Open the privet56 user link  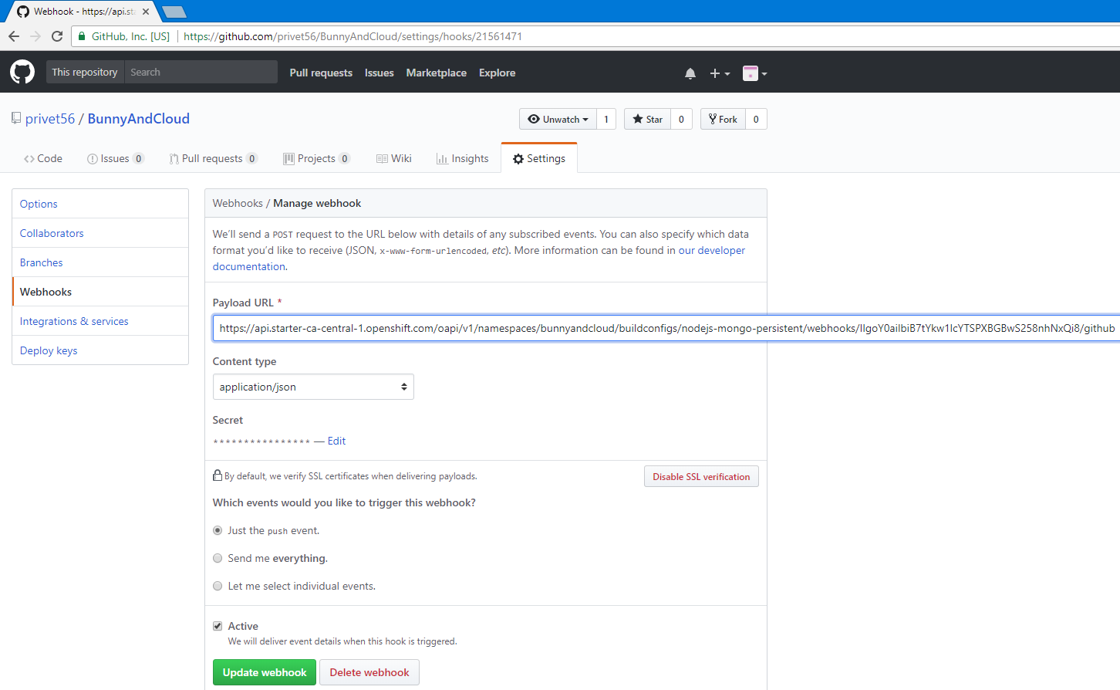tap(50, 118)
